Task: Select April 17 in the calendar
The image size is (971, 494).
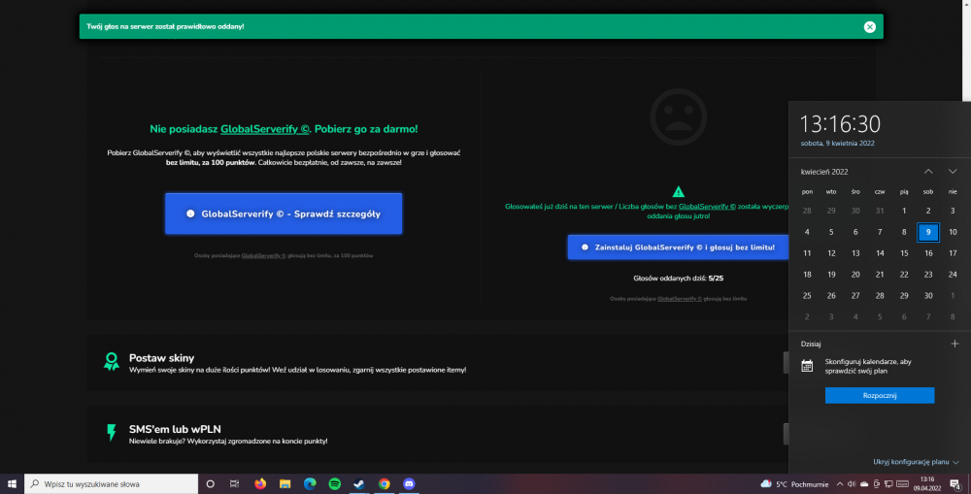Action: pos(953,253)
